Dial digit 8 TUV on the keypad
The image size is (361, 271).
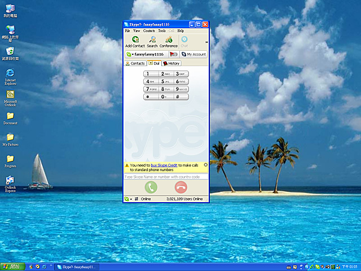coord(166,89)
